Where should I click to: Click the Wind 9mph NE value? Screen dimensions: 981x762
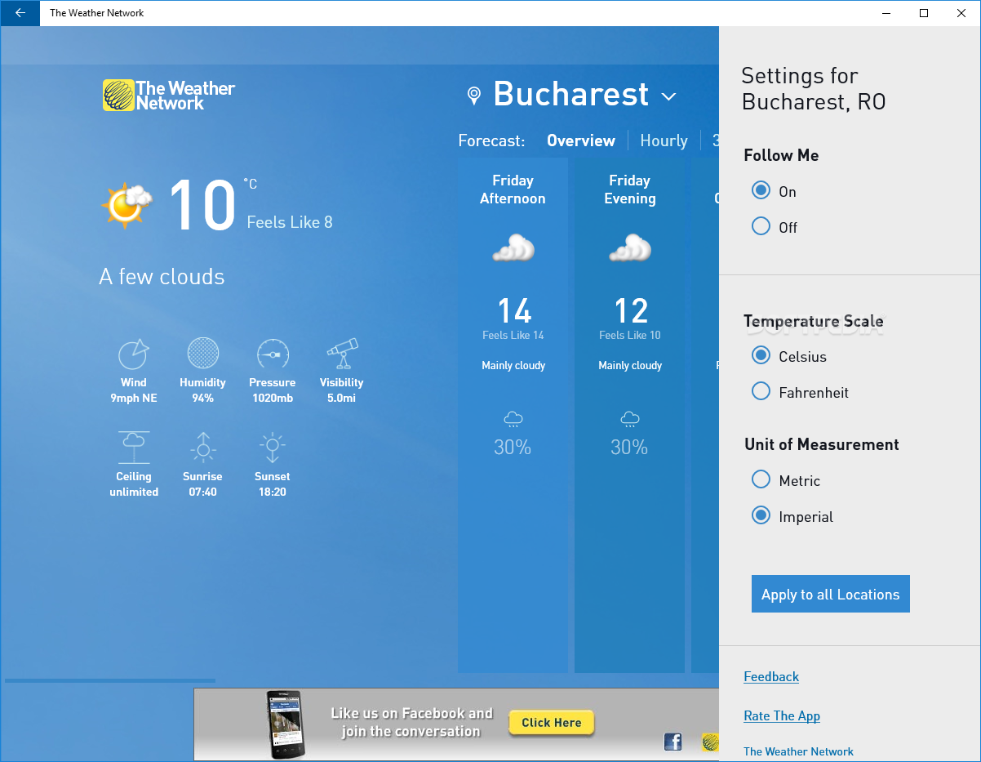click(134, 399)
